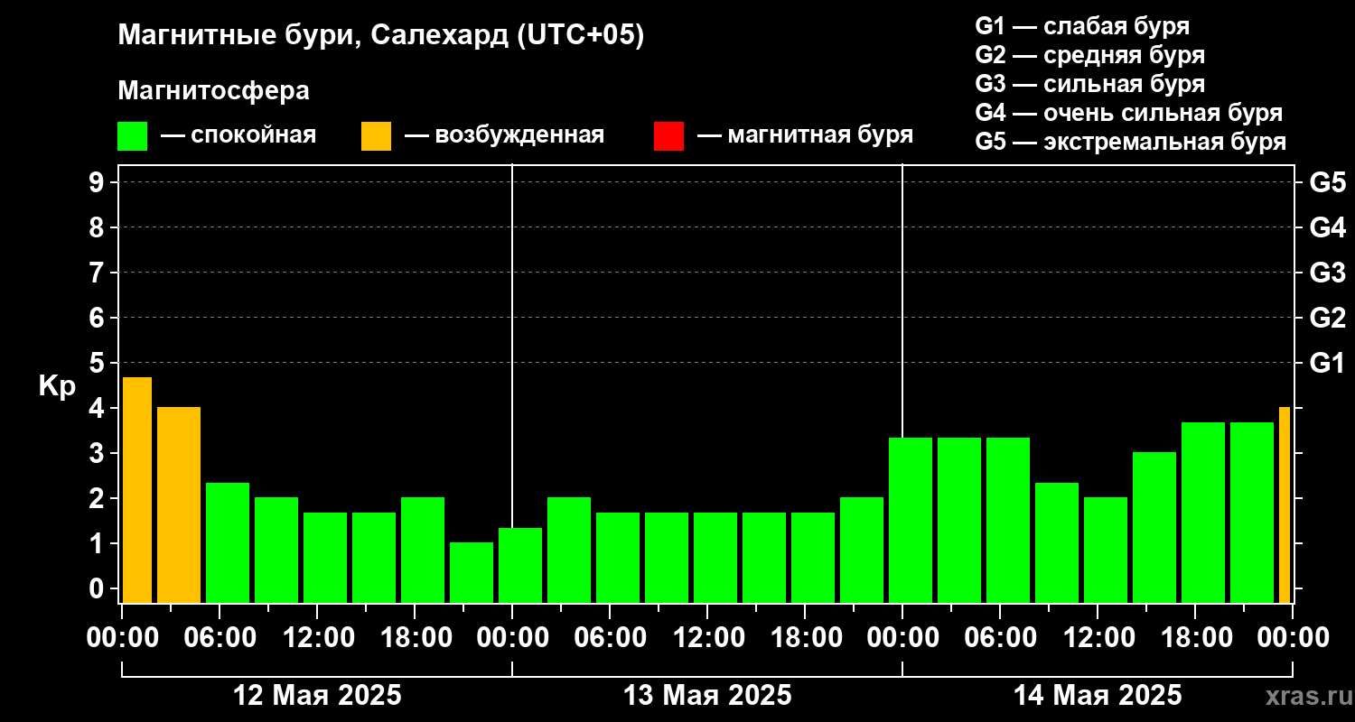
Task: Click the narrow yellow bar ending 14 May
Action: point(1285,505)
